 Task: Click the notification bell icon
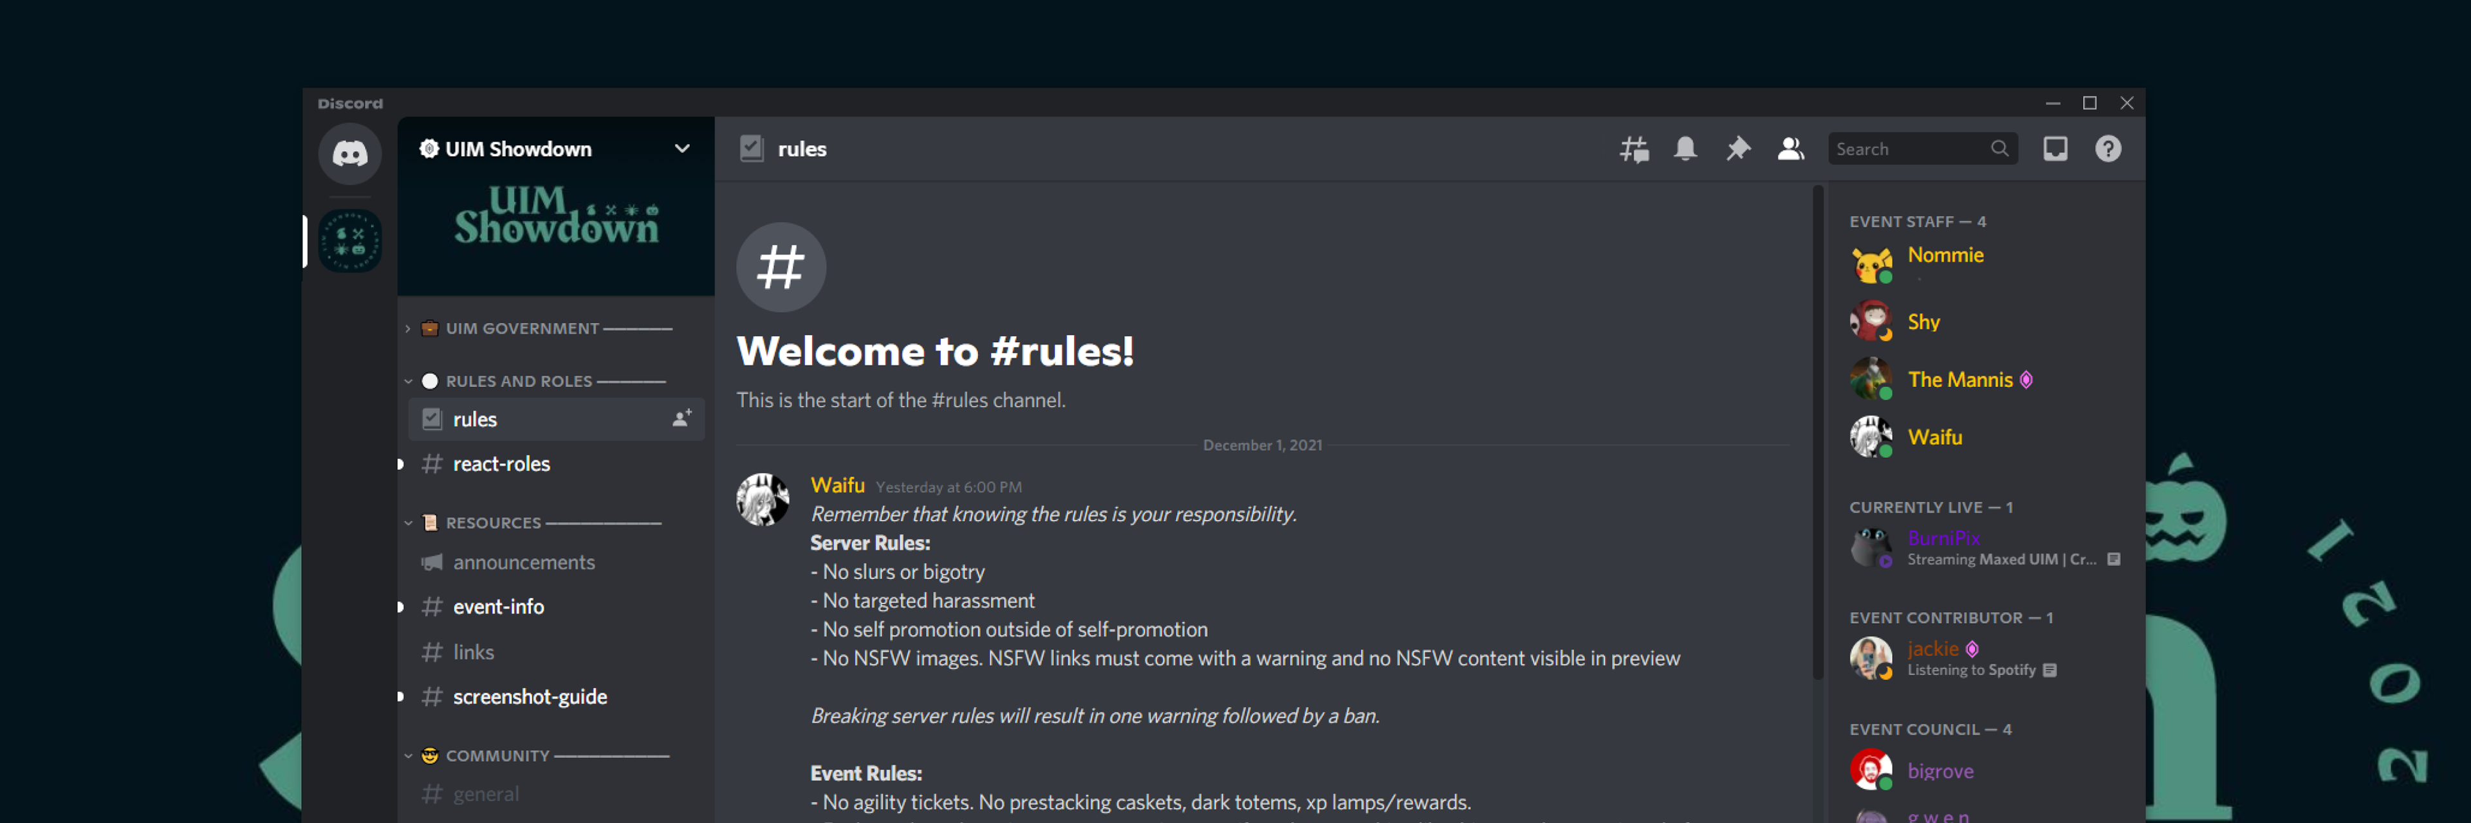coord(1685,149)
